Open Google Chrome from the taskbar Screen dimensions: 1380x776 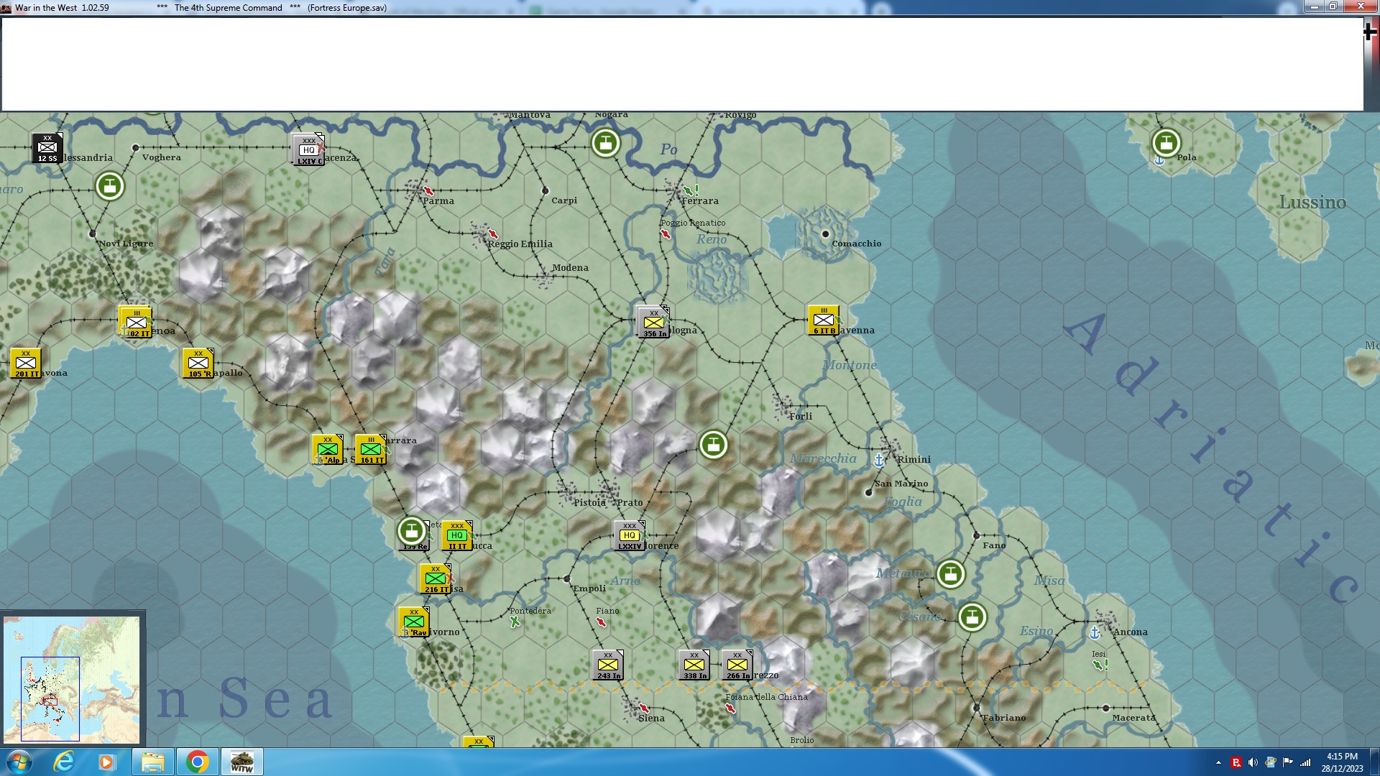pyautogui.click(x=197, y=762)
